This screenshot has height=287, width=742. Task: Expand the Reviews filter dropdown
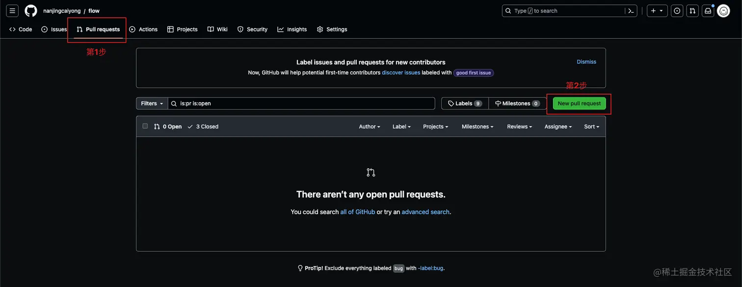tap(520, 126)
